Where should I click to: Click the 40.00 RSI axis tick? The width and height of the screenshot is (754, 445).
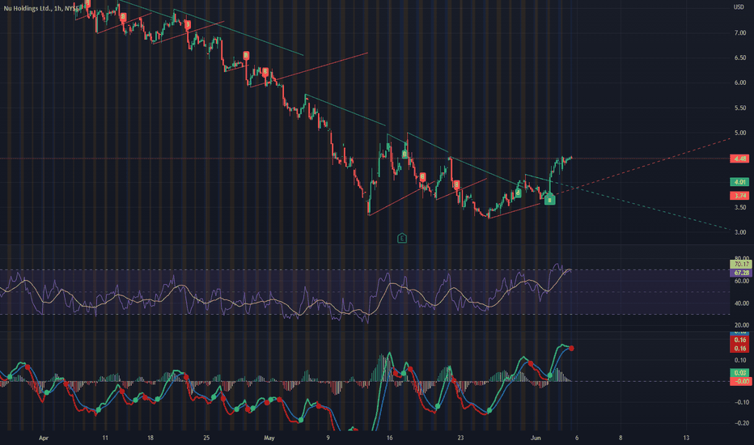[x=740, y=303]
